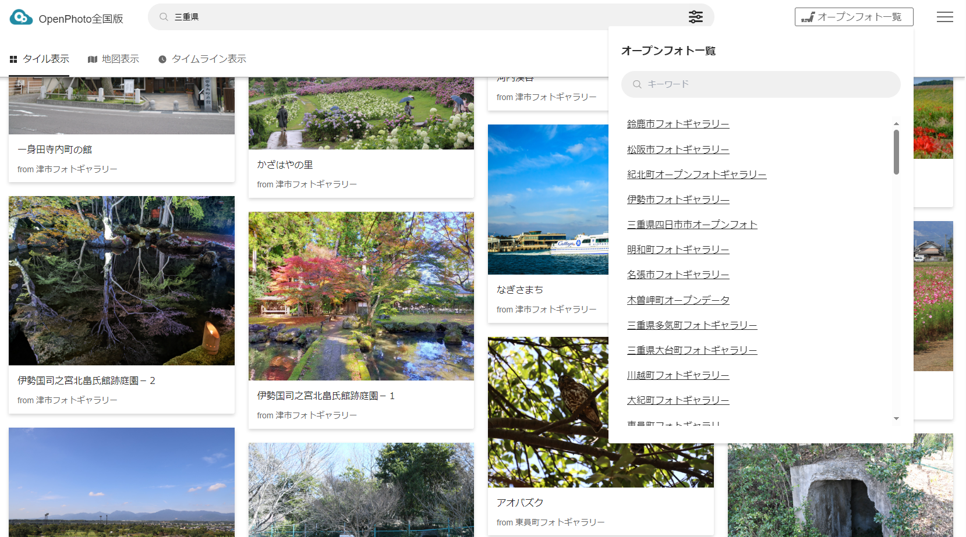Open the bare trees park photo
This screenshot has width=966, height=537.
pos(361,490)
